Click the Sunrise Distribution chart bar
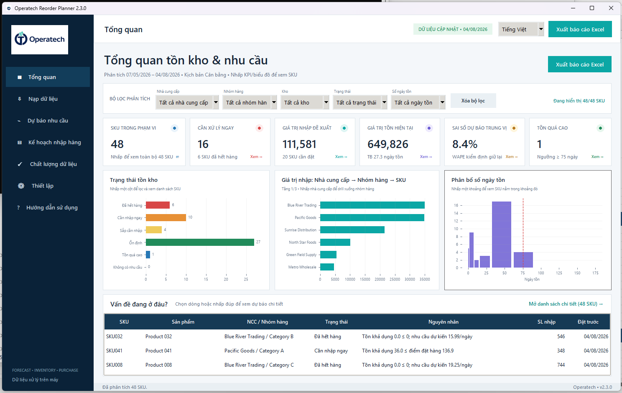This screenshot has height=393, width=622. point(352,230)
